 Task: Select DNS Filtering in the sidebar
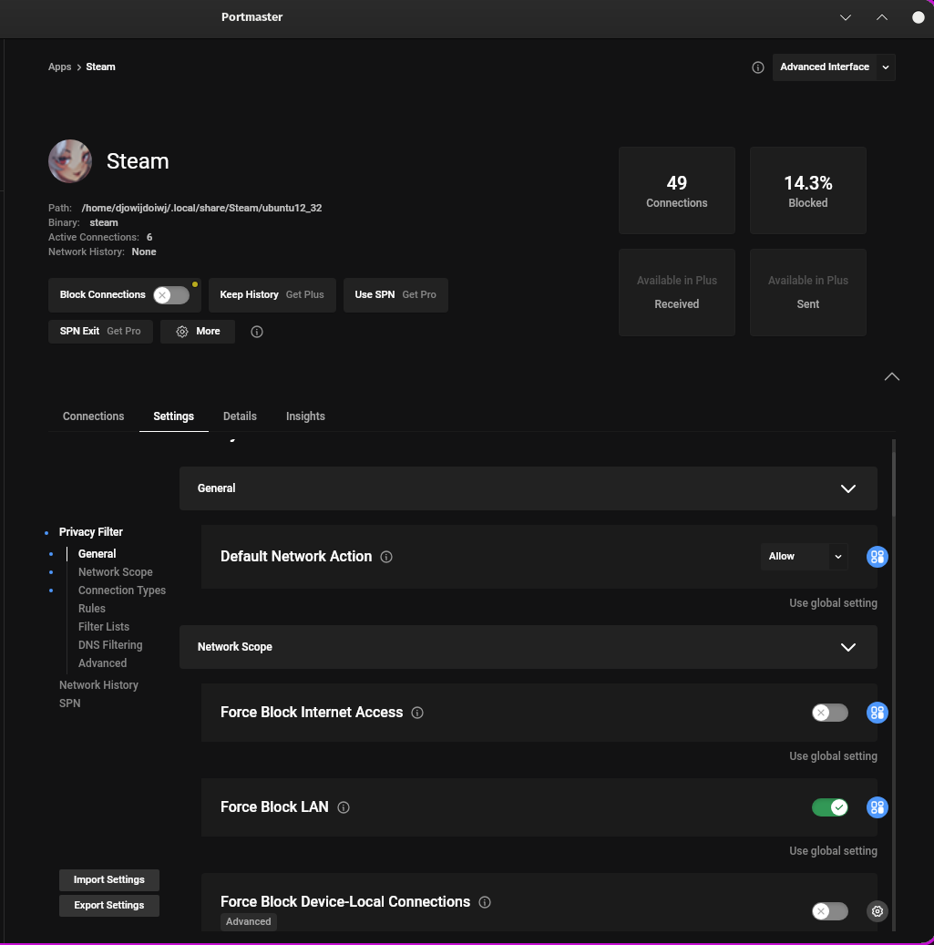[110, 645]
